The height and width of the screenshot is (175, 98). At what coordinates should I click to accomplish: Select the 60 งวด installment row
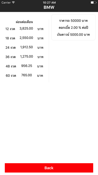coord(24,76)
